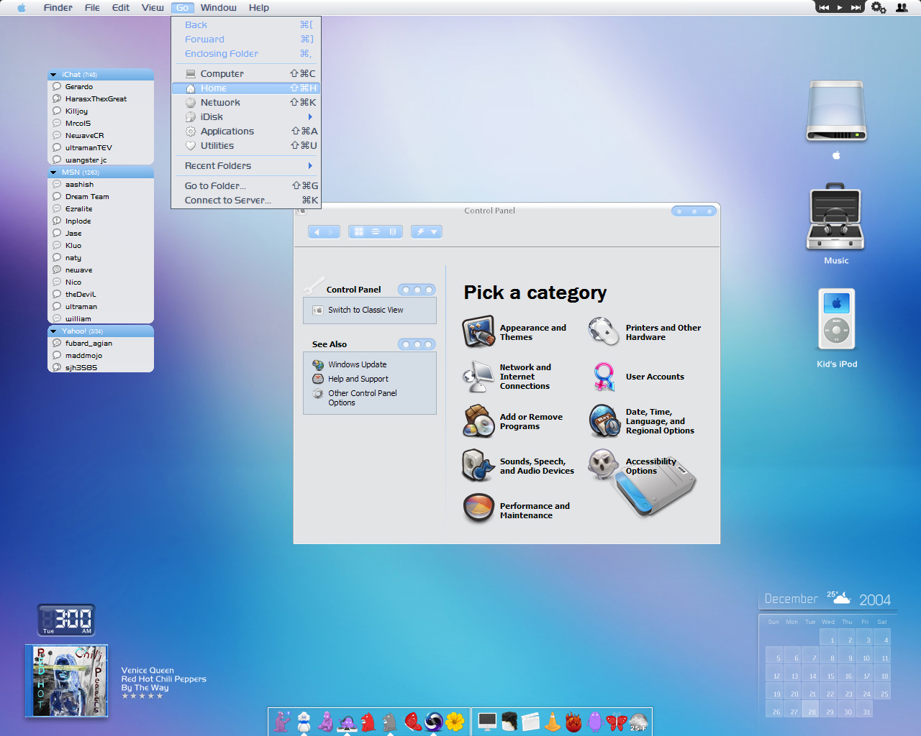The width and height of the screenshot is (921, 736).
Task: Click the Apple menu logo
Action: 22,8
